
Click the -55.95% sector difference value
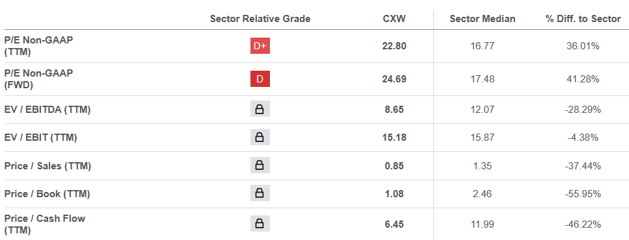583,194
